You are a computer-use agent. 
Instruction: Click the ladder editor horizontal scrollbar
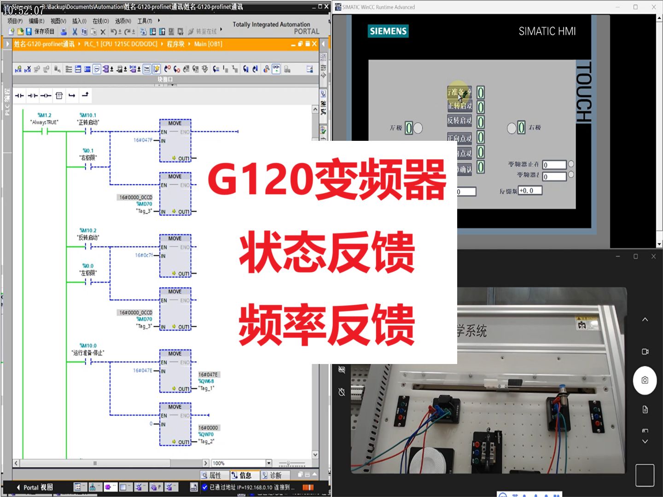(110, 463)
